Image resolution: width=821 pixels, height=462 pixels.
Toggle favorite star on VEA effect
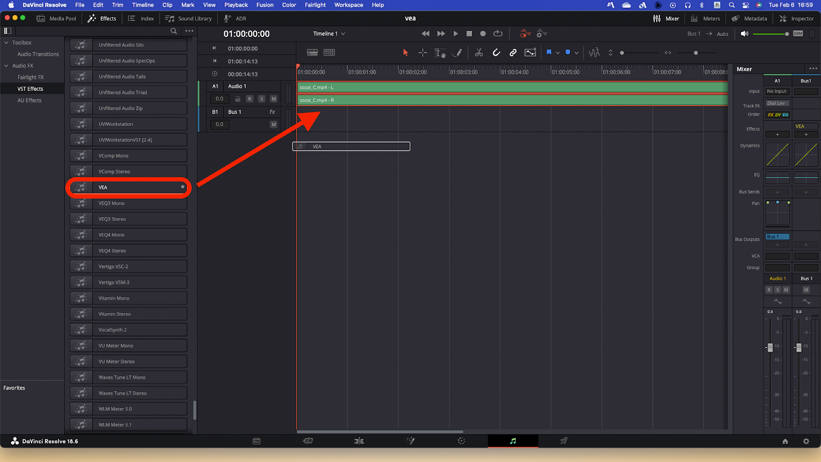(182, 187)
